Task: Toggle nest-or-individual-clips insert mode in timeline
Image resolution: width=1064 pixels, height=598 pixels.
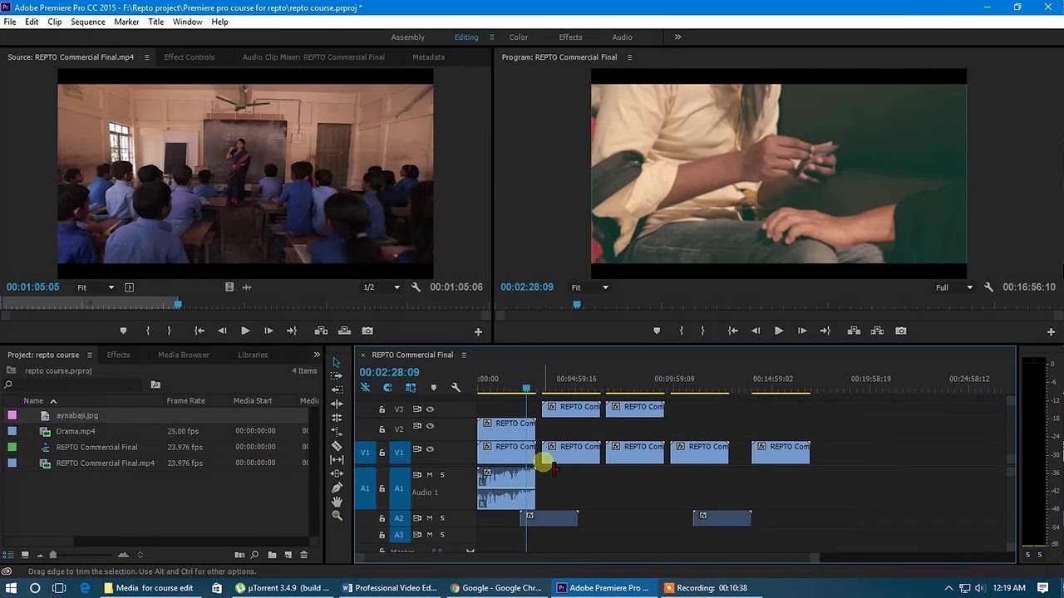Action: (x=365, y=388)
